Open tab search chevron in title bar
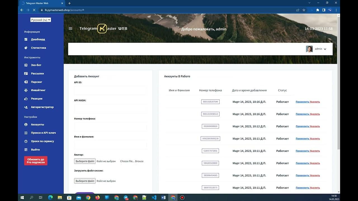The image size is (358, 201). (309, 3)
